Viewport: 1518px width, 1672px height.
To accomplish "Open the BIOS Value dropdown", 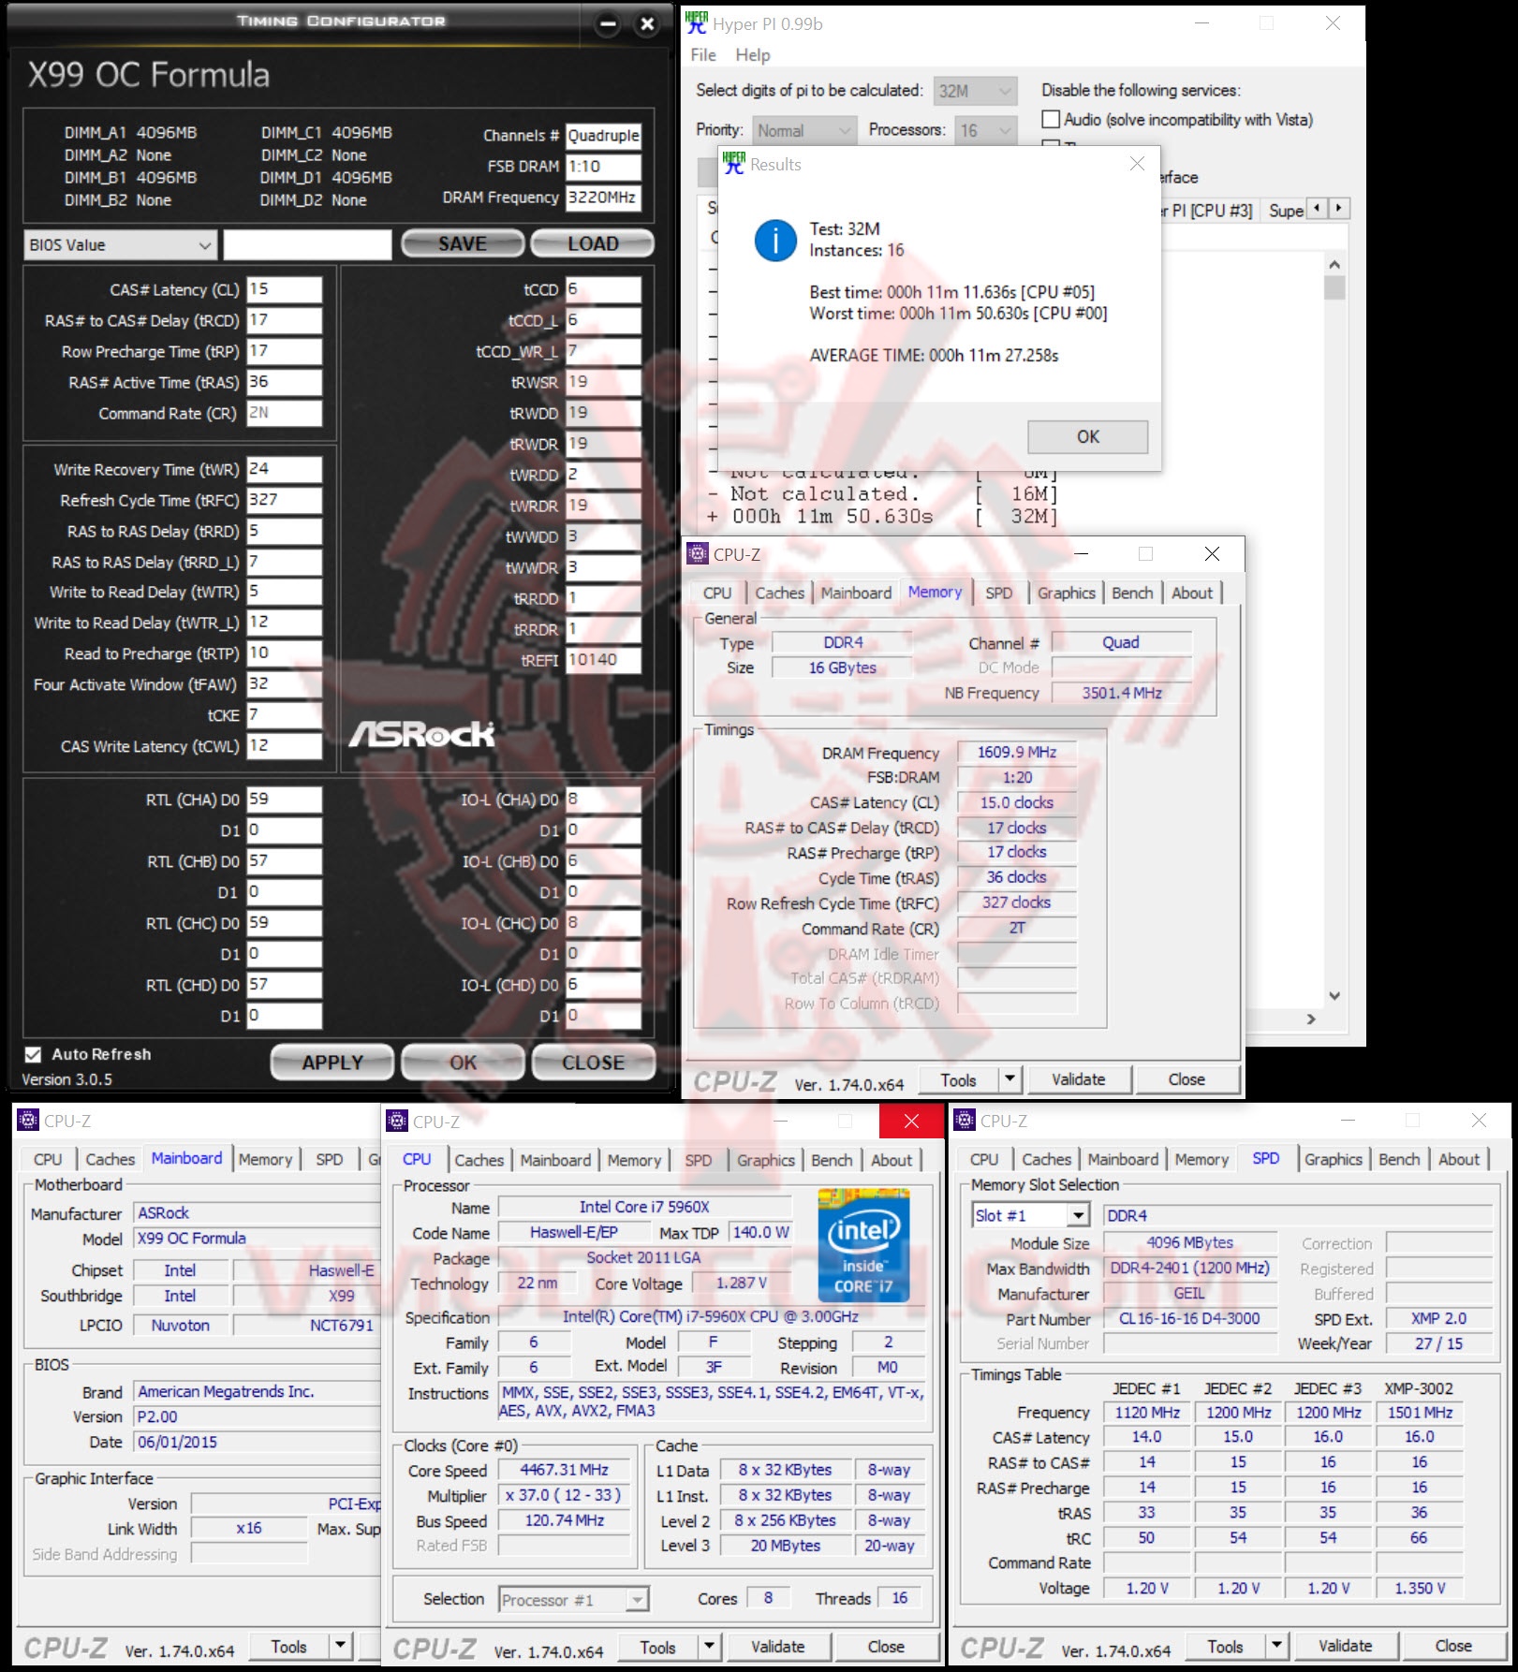I will (121, 245).
